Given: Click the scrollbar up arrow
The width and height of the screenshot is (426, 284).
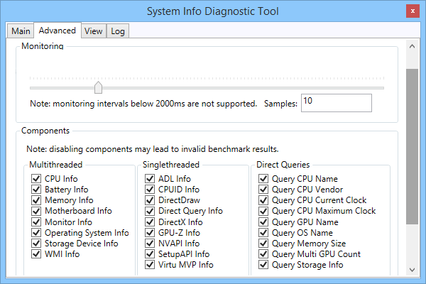Looking at the screenshot, I should [x=412, y=45].
